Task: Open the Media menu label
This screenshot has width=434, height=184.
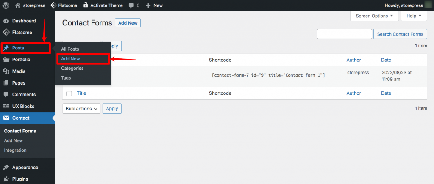Action: click(19, 71)
